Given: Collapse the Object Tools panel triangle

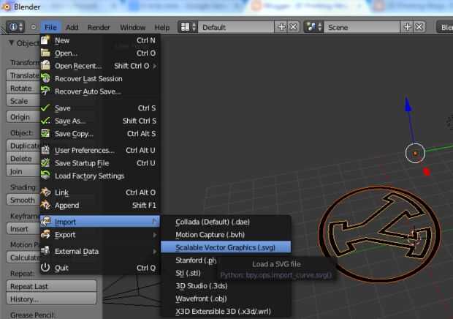Looking at the screenshot, I should pyautogui.click(x=11, y=43).
